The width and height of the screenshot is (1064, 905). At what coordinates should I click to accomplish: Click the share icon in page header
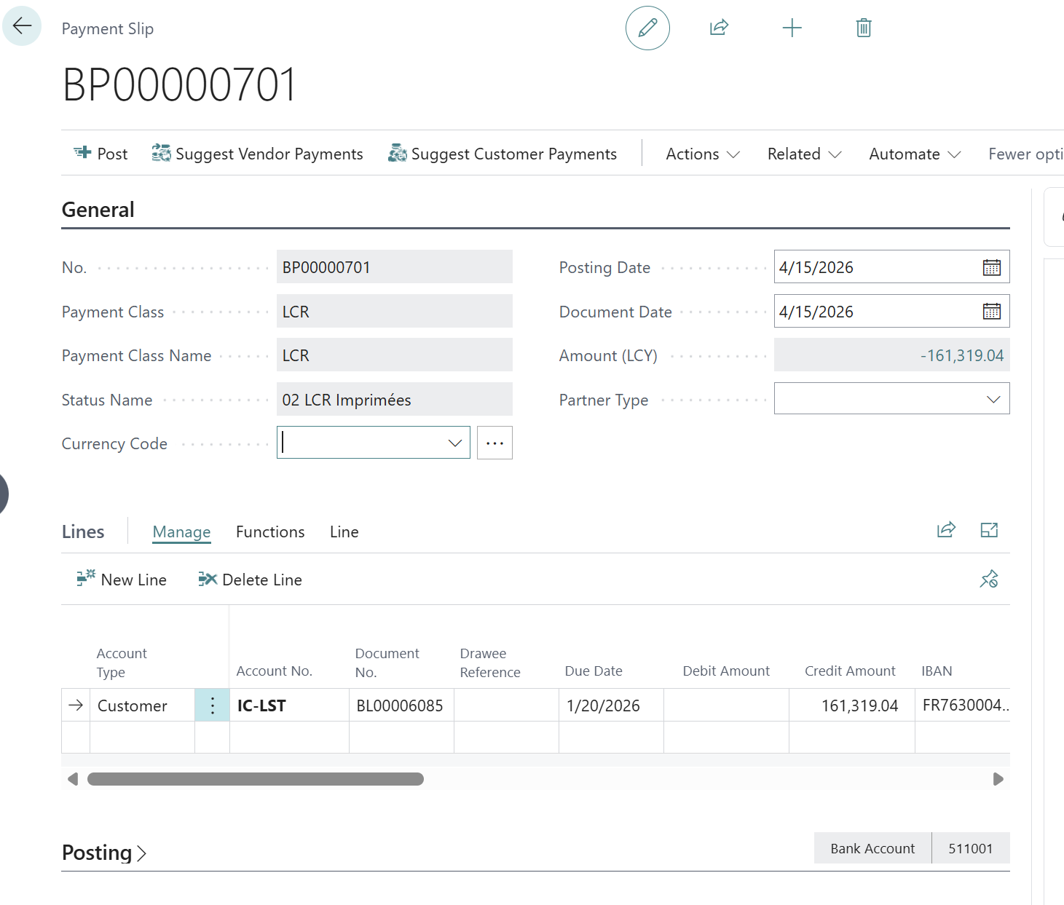pyautogui.click(x=719, y=28)
